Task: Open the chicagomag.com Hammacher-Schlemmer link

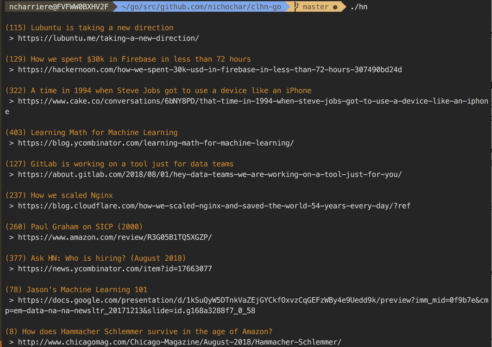Action: point(179,342)
